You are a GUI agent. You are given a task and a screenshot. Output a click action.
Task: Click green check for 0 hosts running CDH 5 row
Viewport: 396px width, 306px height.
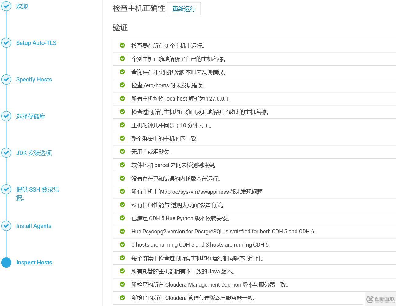pos(122,244)
